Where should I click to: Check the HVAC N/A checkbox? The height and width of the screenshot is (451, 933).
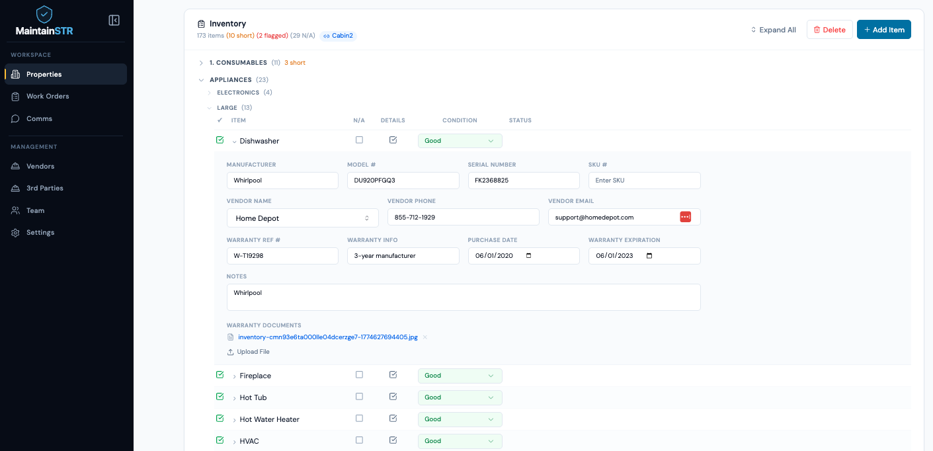[x=359, y=440]
